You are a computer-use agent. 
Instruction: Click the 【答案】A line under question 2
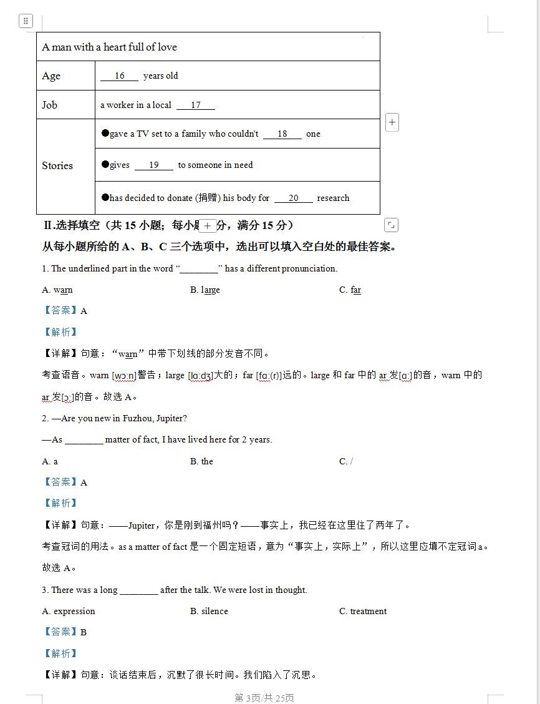[65, 482]
